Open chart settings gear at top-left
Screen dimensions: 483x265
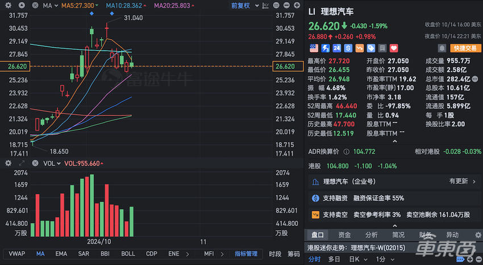[9, 5]
